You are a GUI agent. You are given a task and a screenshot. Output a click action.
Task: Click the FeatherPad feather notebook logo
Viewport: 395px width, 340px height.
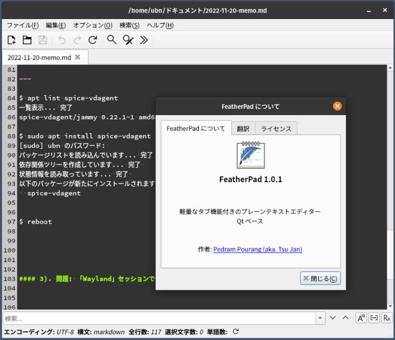[x=251, y=155]
